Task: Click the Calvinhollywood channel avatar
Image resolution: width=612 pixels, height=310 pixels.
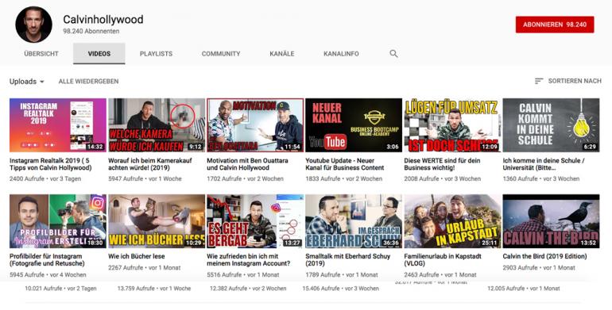Action: pos(33,24)
